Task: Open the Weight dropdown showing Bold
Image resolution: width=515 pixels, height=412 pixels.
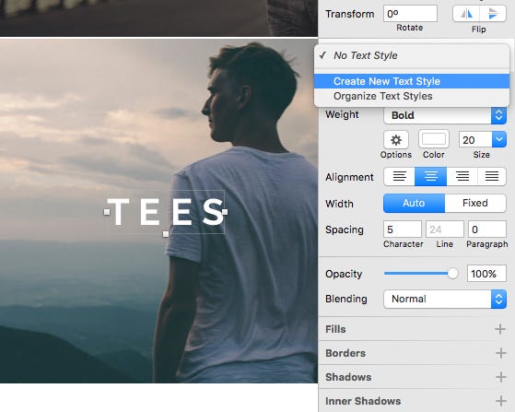Action: 445,115
